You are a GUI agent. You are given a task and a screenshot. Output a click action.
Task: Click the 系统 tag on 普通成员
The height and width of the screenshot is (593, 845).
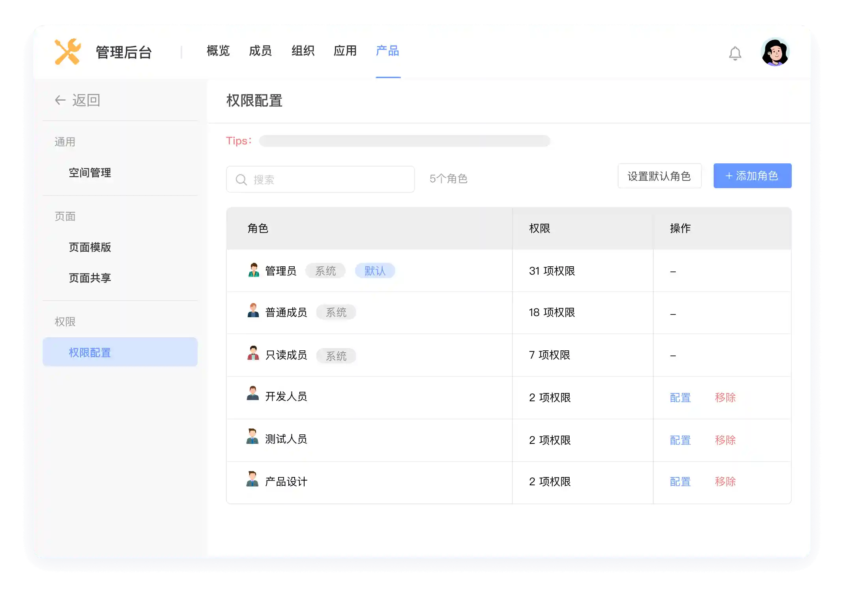(x=336, y=312)
